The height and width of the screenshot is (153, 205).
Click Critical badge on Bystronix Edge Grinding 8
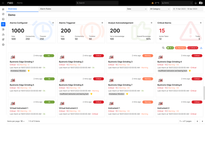pyautogui.click(x=197, y=79)
